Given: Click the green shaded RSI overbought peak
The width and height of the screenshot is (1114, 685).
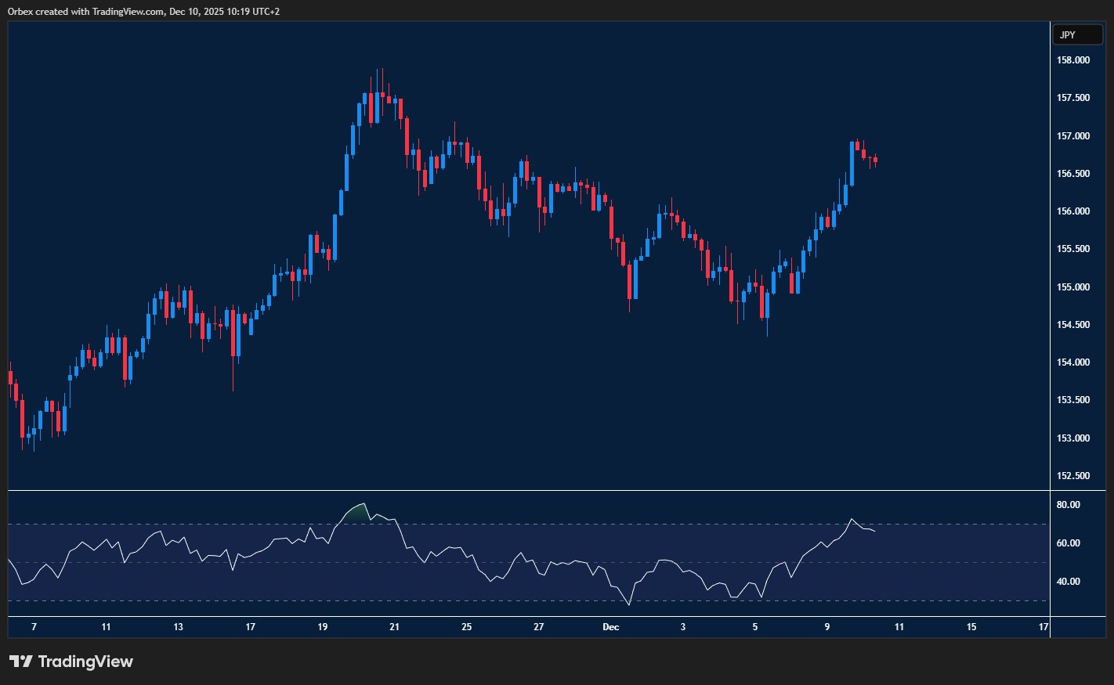Looking at the screenshot, I should [357, 512].
